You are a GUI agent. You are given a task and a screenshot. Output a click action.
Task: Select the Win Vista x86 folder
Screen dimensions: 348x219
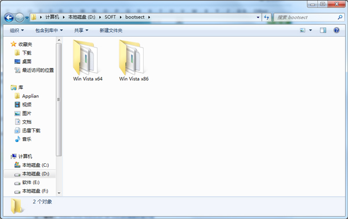click(133, 60)
